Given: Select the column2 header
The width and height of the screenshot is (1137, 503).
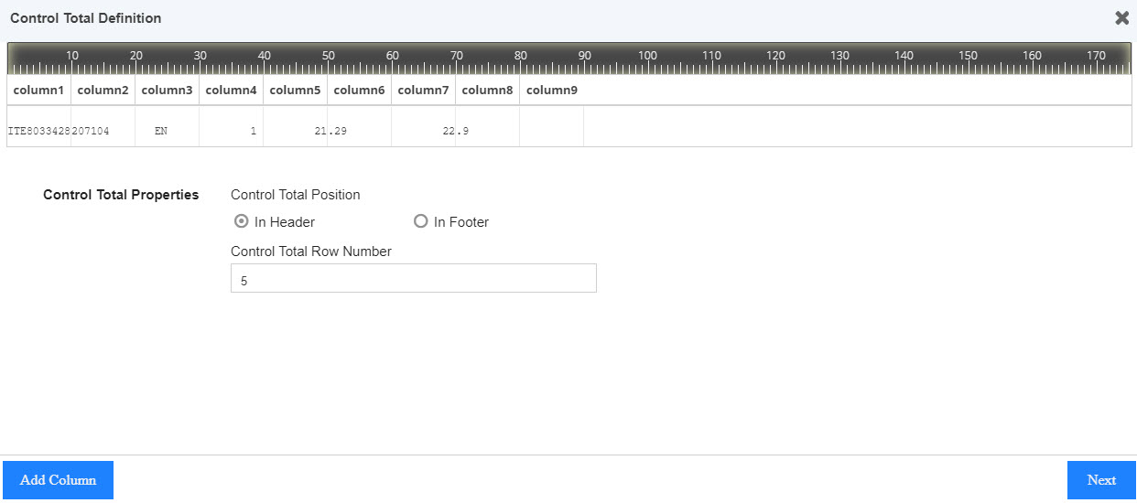Looking at the screenshot, I should (103, 91).
